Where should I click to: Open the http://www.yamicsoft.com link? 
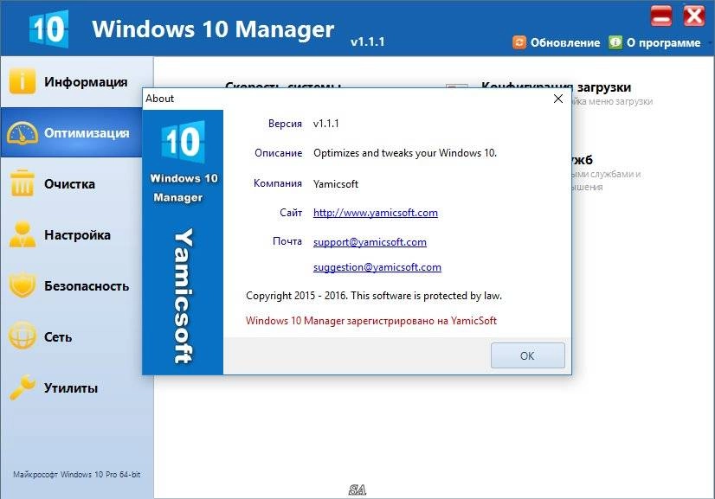[376, 213]
